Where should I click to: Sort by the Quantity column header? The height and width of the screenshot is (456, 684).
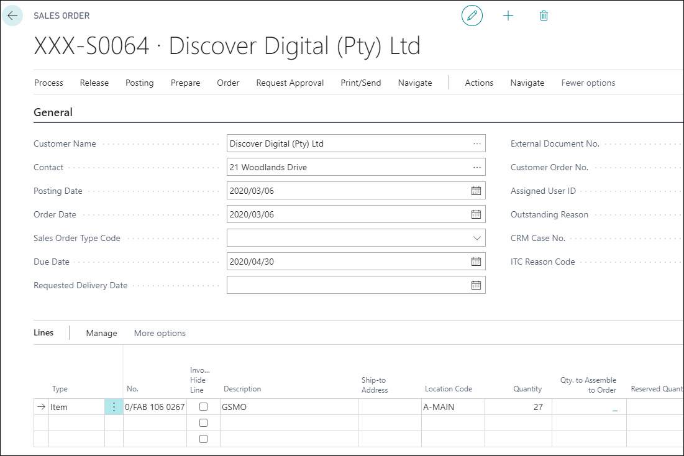527,389
